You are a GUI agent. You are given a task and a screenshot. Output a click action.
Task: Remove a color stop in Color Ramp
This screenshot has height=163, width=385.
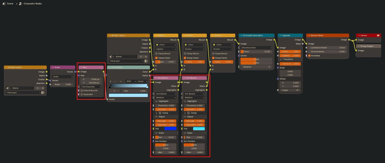coord(116,81)
